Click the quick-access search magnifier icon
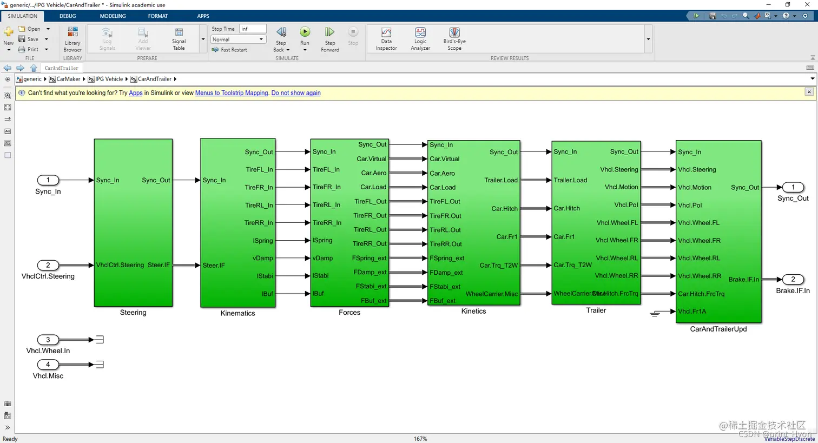Image resolution: width=818 pixels, height=443 pixels. (746, 16)
